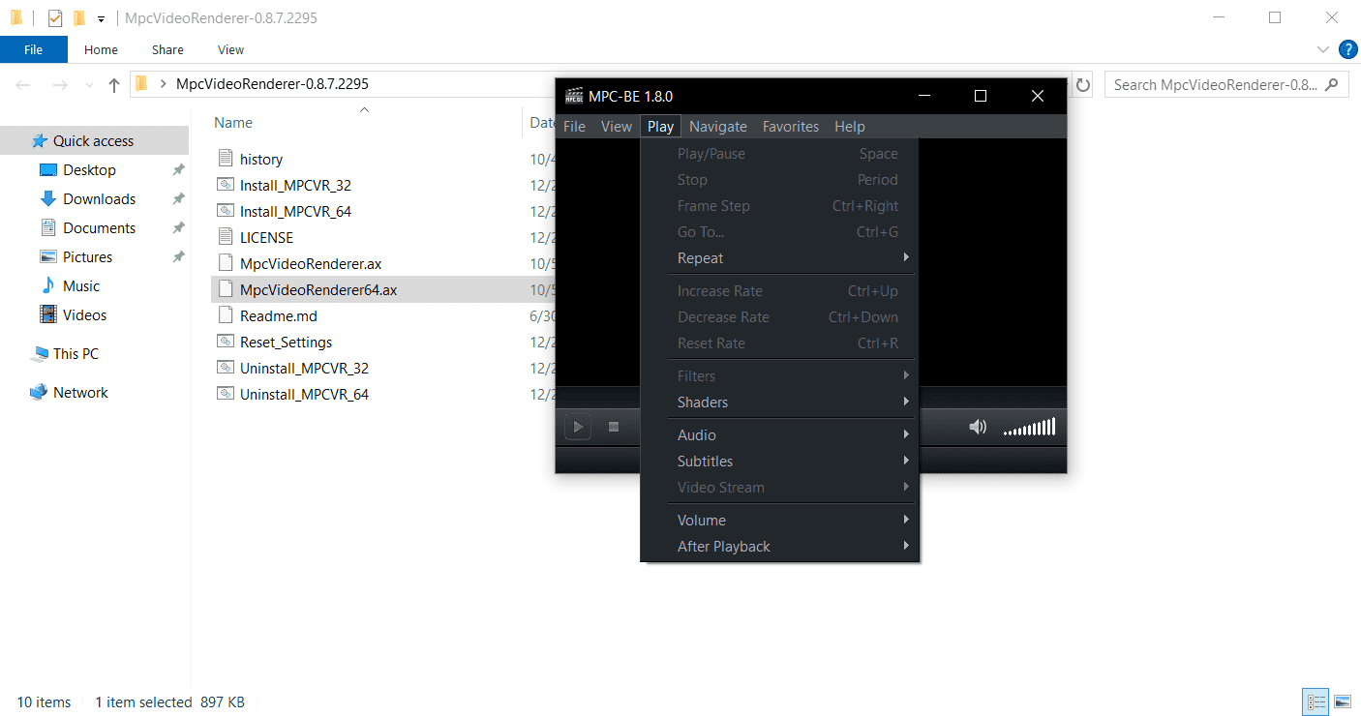1361x716 pixels.
Task: Click the stop button in MPC-BE
Action: point(613,427)
